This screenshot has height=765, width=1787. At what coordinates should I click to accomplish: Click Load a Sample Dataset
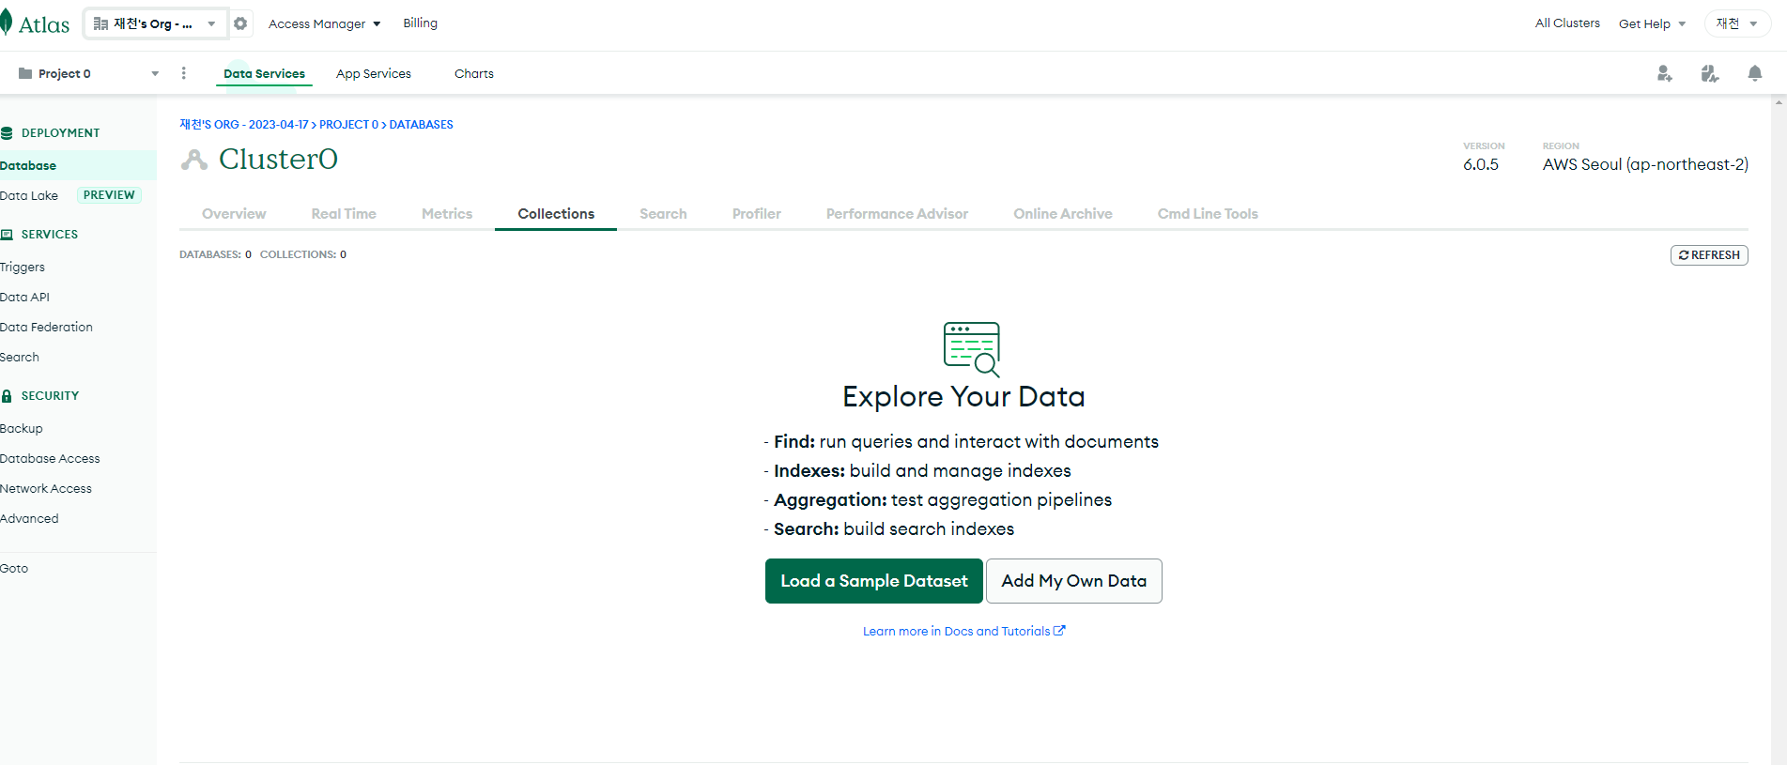point(874,581)
